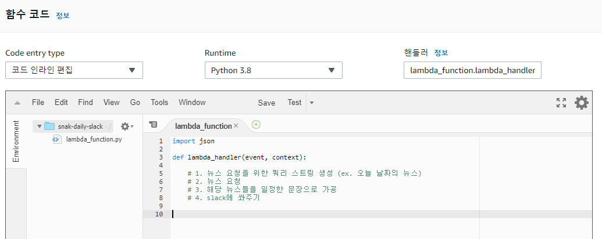This screenshot has width=602, height=239.
Task: Add new tab with green plus icon
Action: click(x=256, y=125)
